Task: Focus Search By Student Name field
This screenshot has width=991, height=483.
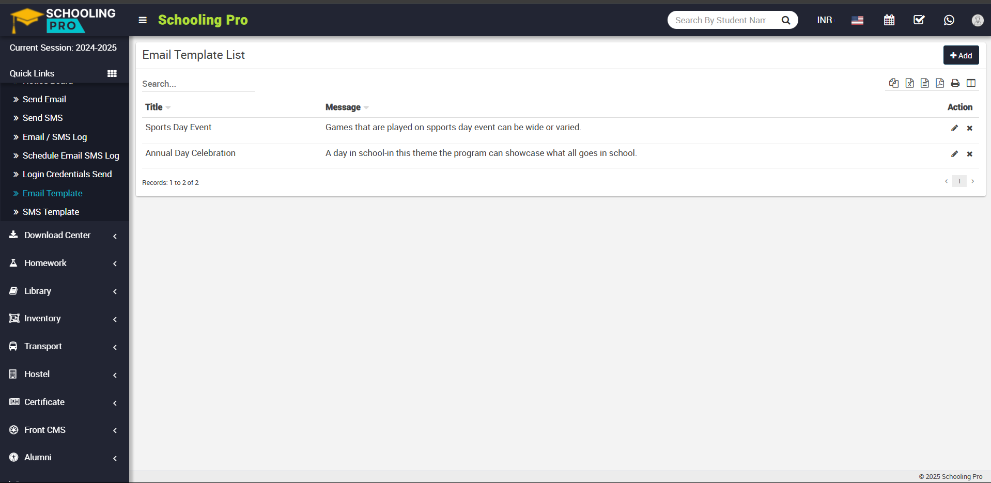Action: [x=721, y=20]
